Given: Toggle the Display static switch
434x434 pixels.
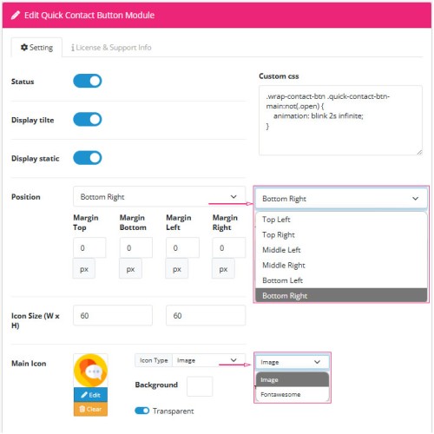Looking at the screenshot, I should [x=88, y=158].
